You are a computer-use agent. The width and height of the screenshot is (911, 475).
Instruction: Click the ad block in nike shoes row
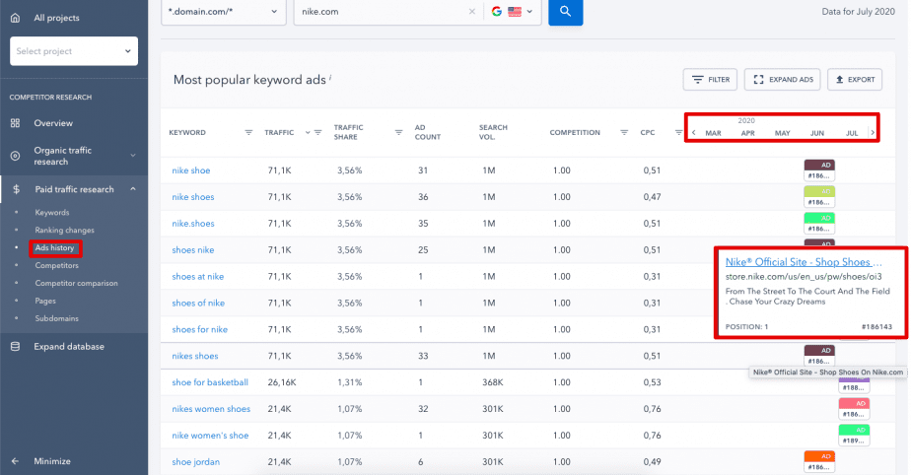tap(819, 197)
